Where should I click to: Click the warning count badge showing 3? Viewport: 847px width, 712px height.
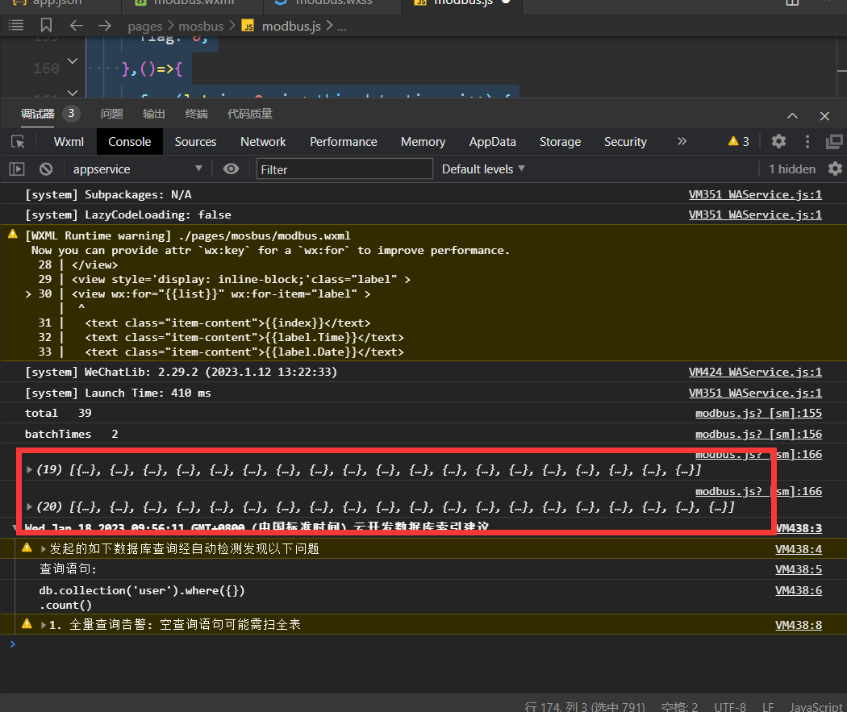[x=738, y=141]
